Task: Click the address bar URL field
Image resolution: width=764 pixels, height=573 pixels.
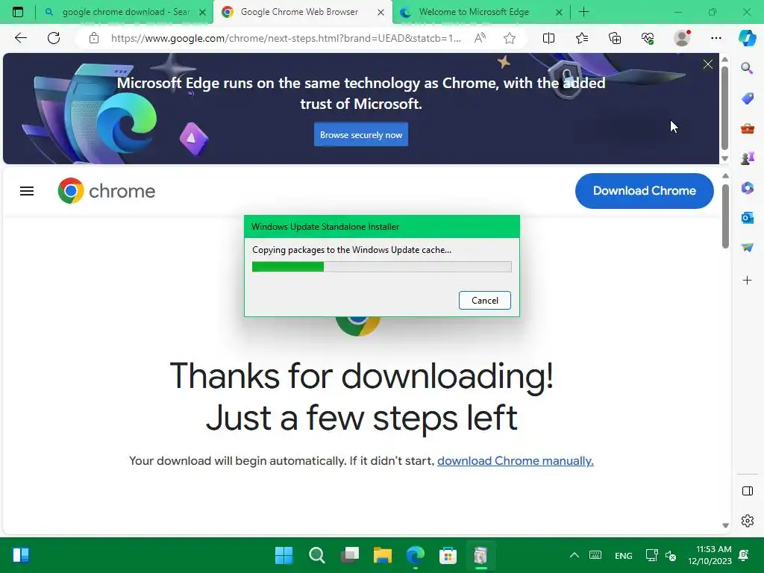Action: point(286,38)
